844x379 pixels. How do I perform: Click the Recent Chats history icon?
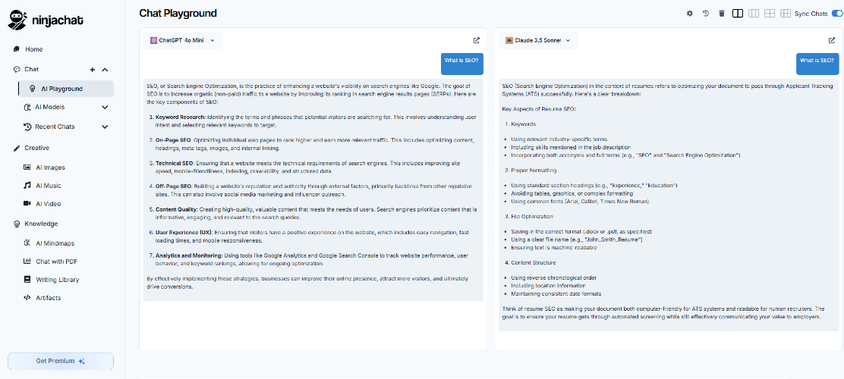coord(27,127)
